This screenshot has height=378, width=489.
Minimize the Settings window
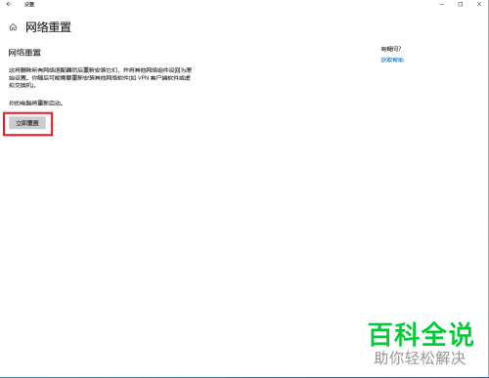(x=442, y=4)
